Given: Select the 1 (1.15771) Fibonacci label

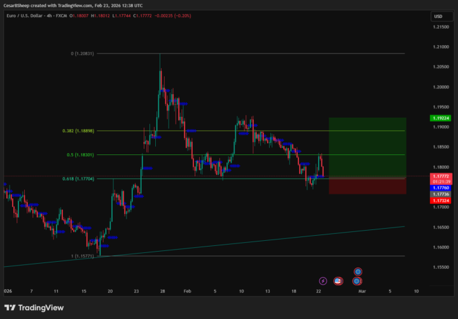Looking at the screenshot, I should coord(82,256).
